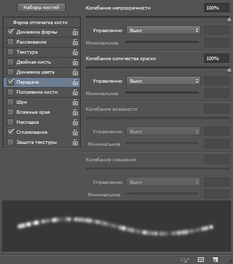Enable the Рассеивание checkbox
Image resolution: width=233 pixels, height=264 pixels.
click(x=11, y=42)
